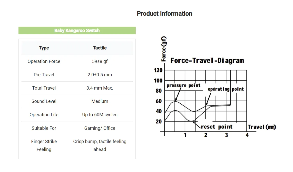Click the 59±8 gf value
This screenshot has height=172, width=293.
point(100,61)
